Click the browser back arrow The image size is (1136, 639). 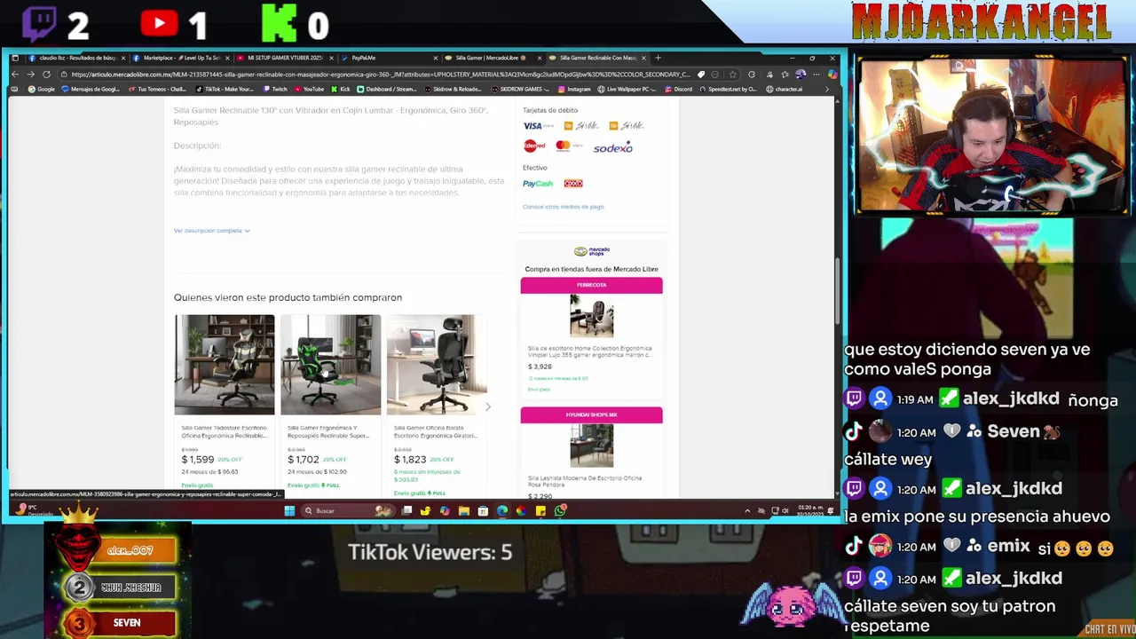[x=15, y=75]
